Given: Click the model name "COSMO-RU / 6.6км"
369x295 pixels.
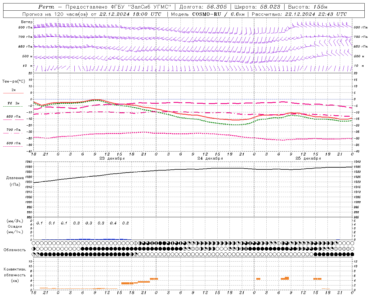Looking at the screenshot, I should click(218, 14).
